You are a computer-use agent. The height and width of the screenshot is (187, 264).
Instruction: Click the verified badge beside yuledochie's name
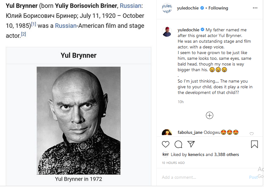(202, 8)
